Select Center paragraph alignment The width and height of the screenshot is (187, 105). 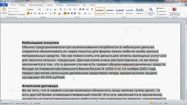coord(68,13)
